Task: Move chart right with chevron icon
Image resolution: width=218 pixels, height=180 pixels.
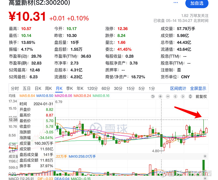Action: (183, 96)
